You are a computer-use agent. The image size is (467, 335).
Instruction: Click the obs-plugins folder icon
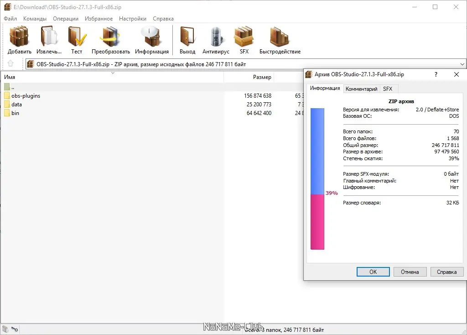[x=7, y=96]
